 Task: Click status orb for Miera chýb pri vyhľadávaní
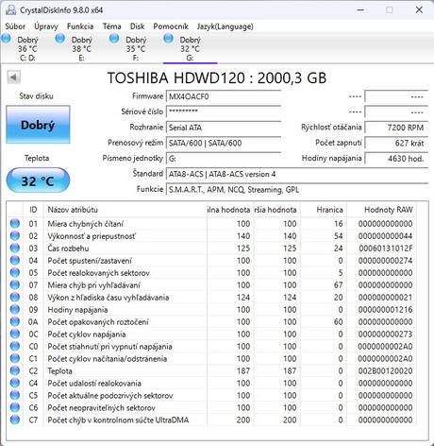(15, 285)
